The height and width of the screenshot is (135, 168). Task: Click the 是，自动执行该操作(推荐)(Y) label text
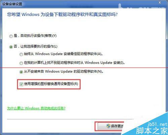coord(35,36)
